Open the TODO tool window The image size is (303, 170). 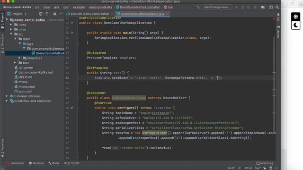[x=71, y=163]
